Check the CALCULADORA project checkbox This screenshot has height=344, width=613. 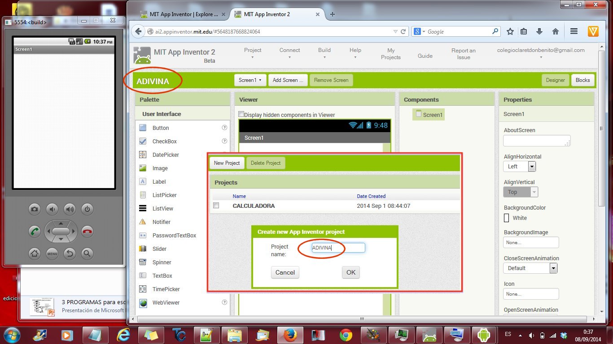pyautogui.click(x=216, y=206)
